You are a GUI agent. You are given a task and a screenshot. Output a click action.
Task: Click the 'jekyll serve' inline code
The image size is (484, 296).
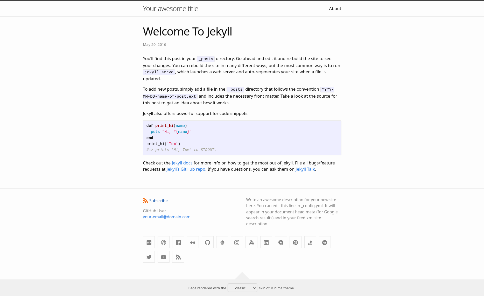coord(159,72)
